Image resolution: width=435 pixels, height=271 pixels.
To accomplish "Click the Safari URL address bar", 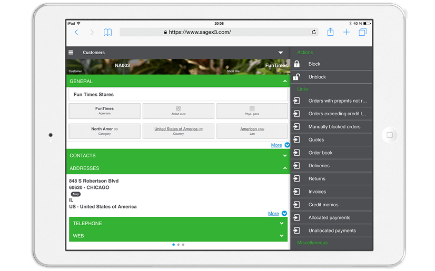I will pos(219,32).
